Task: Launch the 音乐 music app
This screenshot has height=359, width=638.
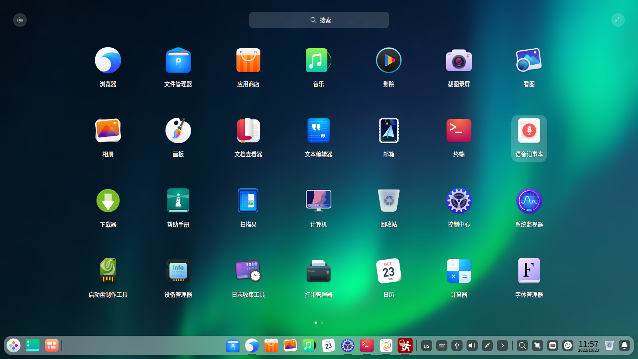Action: [x=319, y=60]
